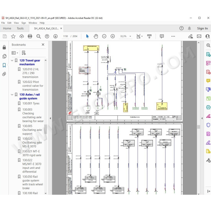Open Fill & Sign tool in right pane

208,143
